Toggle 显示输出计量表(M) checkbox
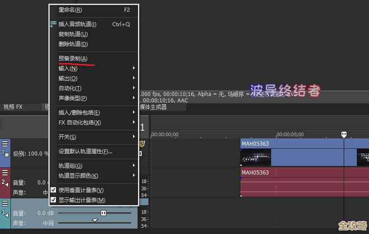The image size is (369, 234). 53,200
